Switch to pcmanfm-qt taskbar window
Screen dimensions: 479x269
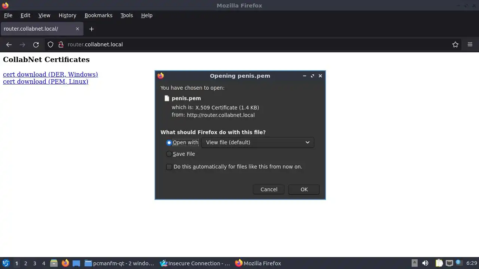pyautogui.click(x=119, y=263)
